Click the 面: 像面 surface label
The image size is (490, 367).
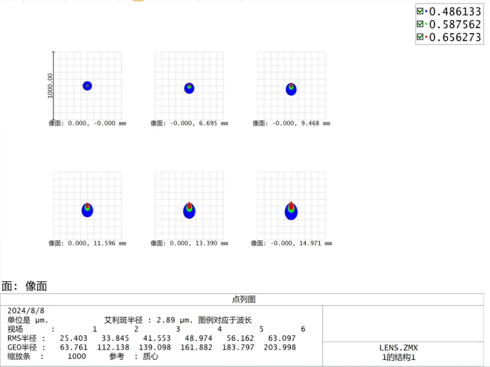(24, 286)
